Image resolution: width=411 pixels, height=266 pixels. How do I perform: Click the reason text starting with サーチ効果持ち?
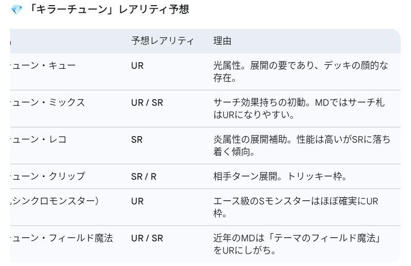click(298, 108)
